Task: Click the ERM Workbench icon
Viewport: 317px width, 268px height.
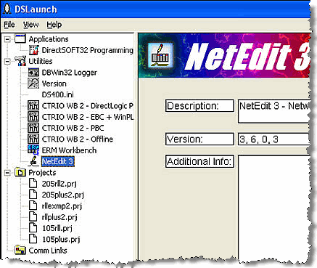Action: (33, 150)
